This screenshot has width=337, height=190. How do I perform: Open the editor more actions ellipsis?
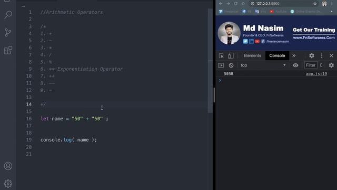tap(23, 6)
